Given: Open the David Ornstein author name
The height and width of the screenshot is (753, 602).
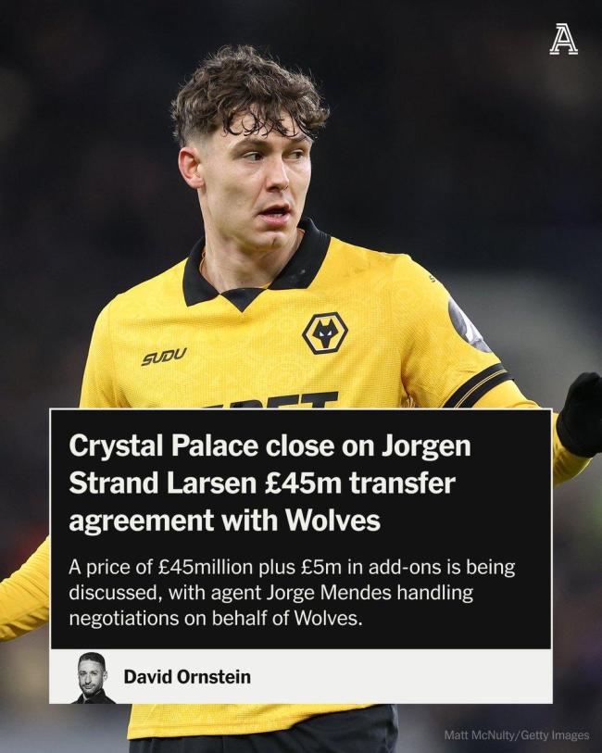Looking at the screenshot, I should pos(187,677).
